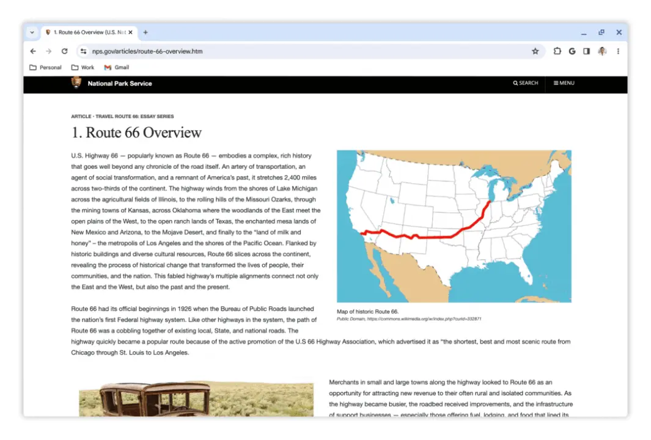The height and width of the screenshot is (440, 651).
Task: Open the Personal bookmarks folder
Action: pos(46,67)
